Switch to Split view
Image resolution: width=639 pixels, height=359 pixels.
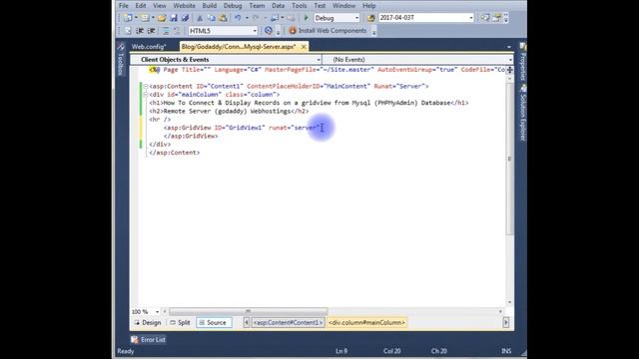point(180,323)
